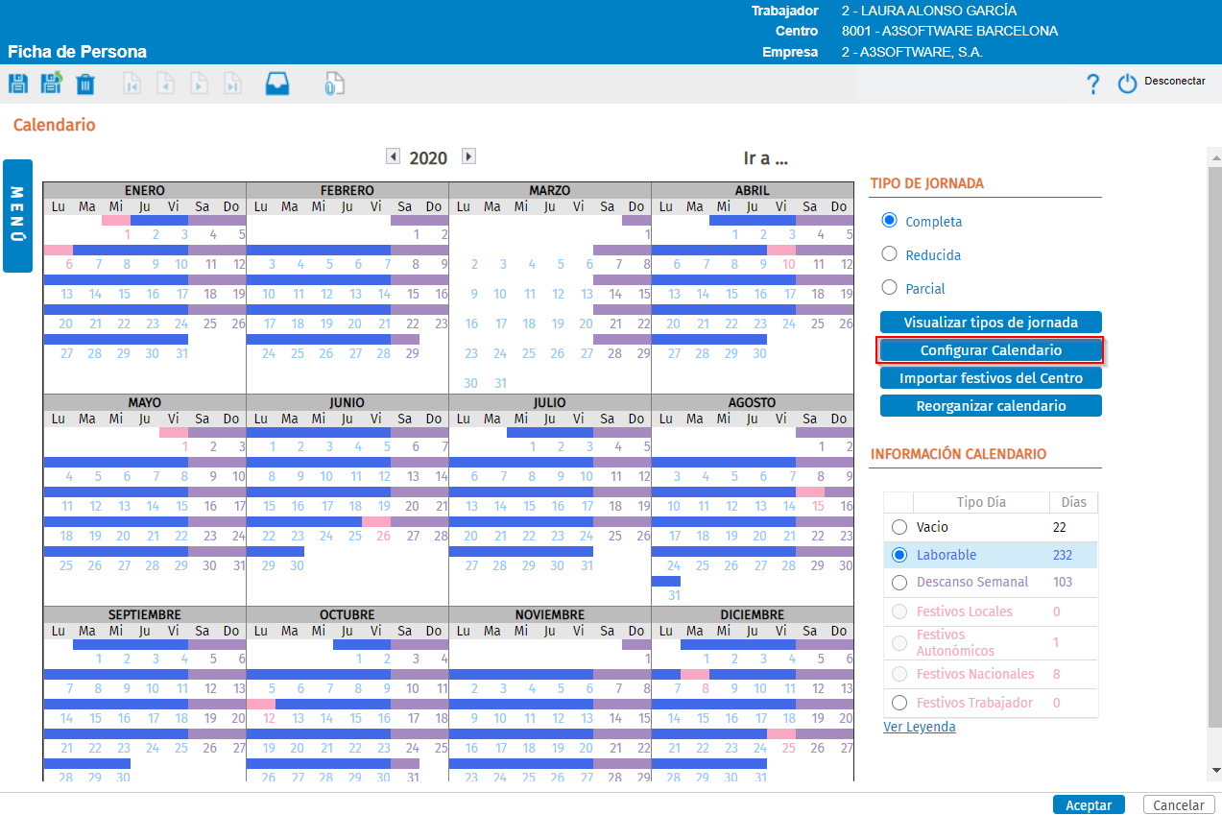Select the Vacio day type radio
Image resolution: width=1222 pixels, height=815 pixels.
point(899,527)
